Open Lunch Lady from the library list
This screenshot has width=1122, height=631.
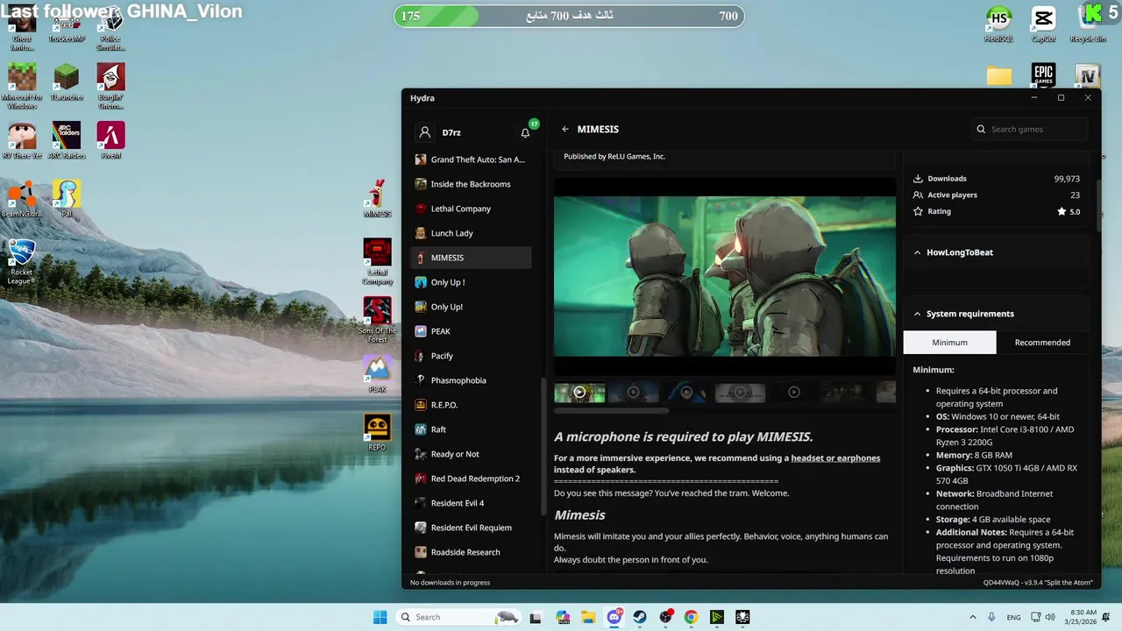tap(471, 233)
